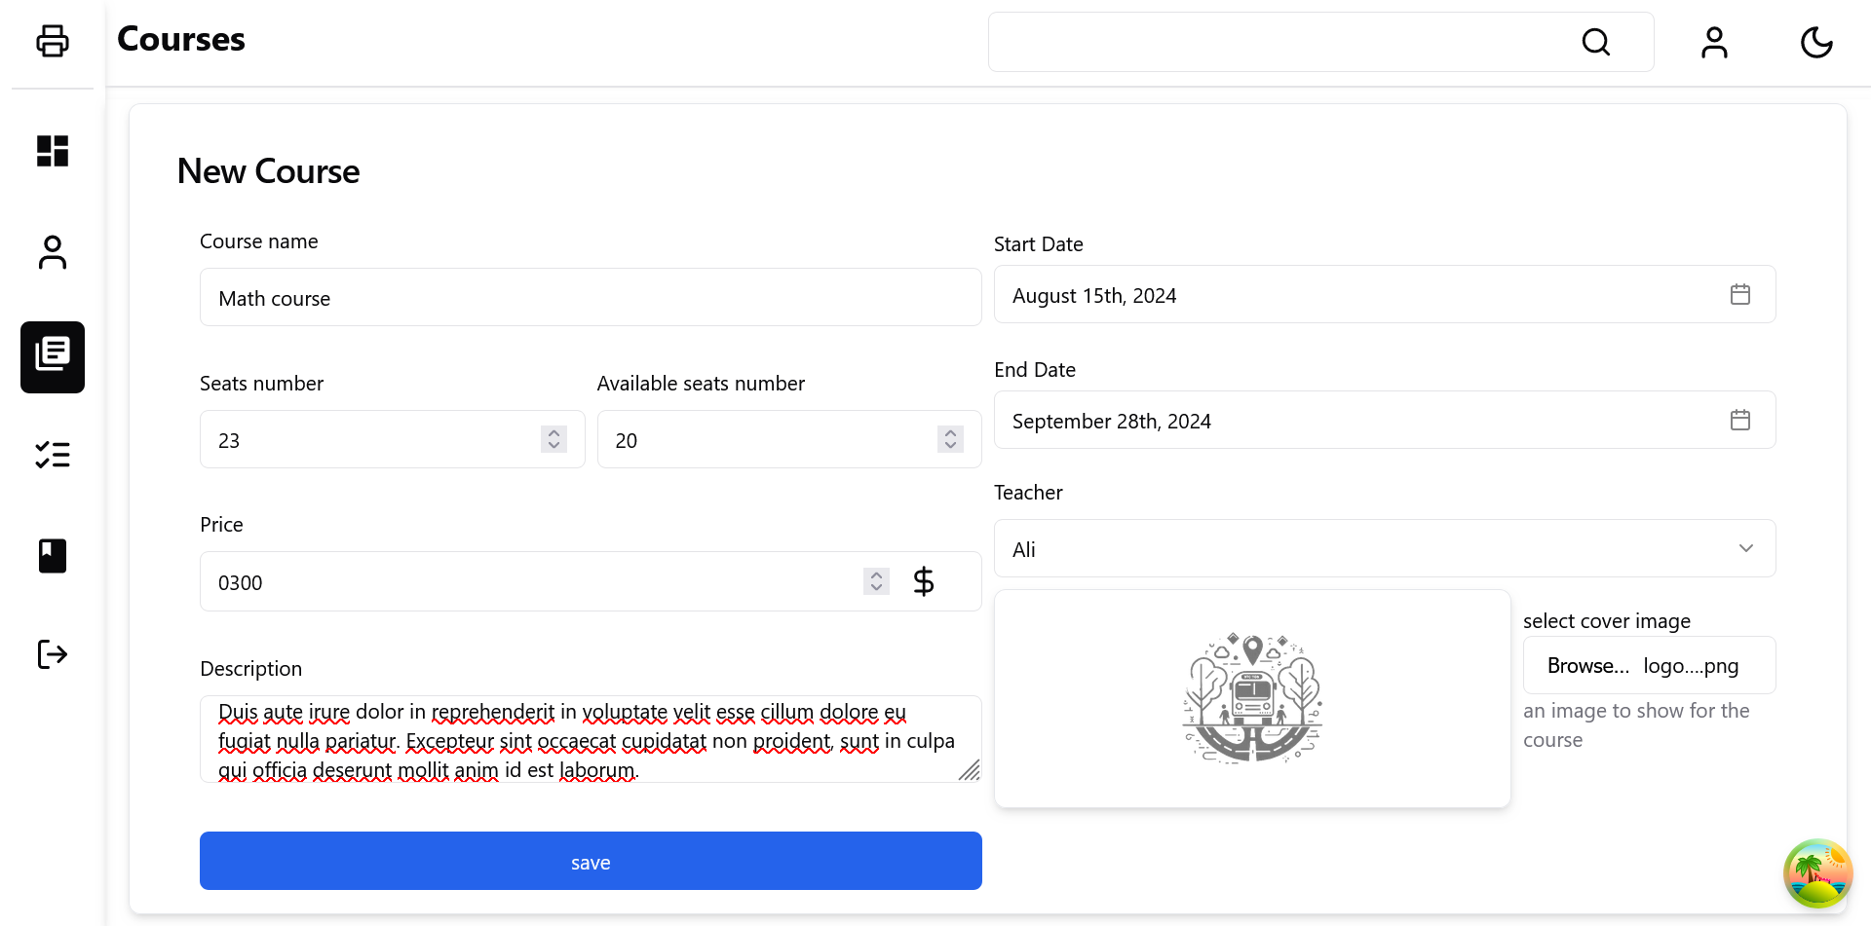Click the Seats number stepper arrows
Viewport: 1871px width, 926px height.
(x=554, y=439)
